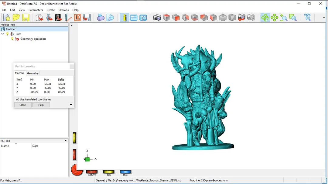Open print preview with the page and magnifier icon
Viewport: 328px width, 184px height.
[x=110, y=18]
